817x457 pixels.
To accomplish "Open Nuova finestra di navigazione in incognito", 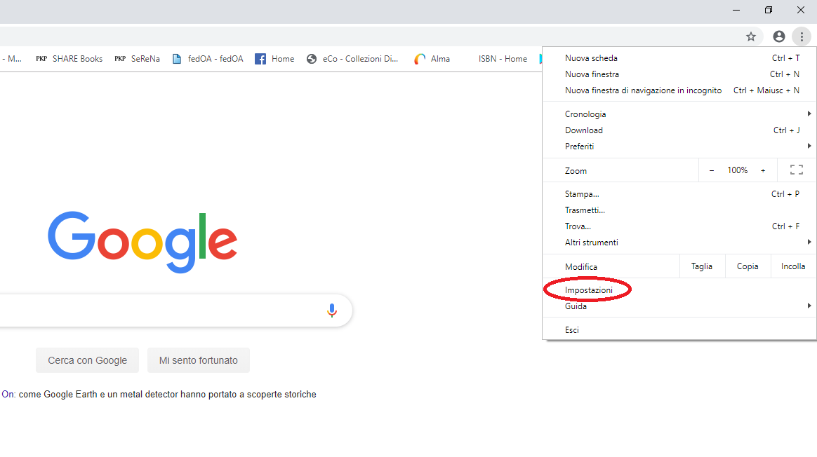I will click(x=679, y=90).
